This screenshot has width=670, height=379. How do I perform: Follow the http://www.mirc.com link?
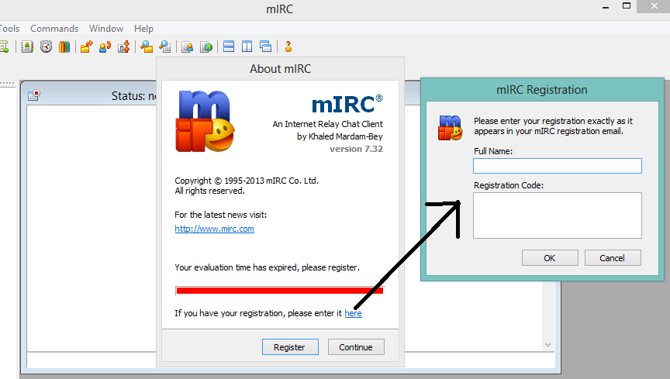click(x=214, y=229)
